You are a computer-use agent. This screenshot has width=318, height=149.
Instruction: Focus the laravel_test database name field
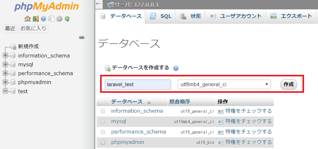click(138, 85)
